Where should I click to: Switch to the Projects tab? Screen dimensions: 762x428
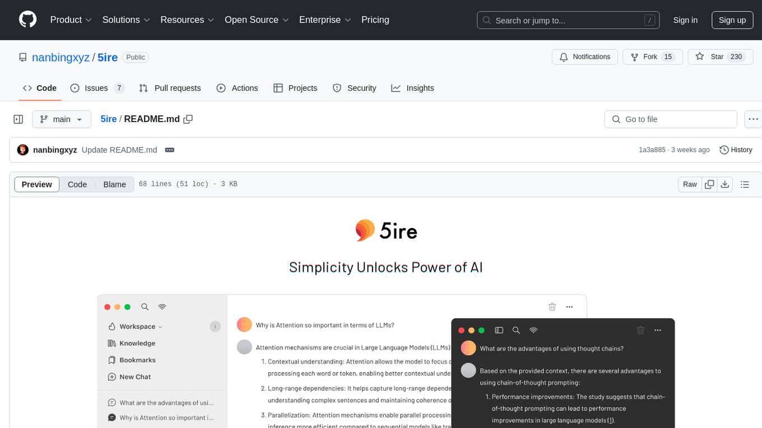pyautogui.click(x=295, y=88)
